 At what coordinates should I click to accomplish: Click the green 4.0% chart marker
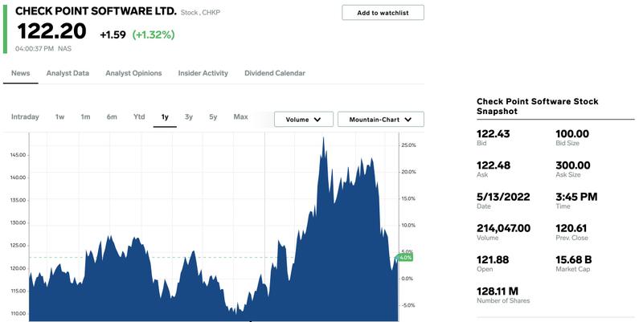(405, 258)
